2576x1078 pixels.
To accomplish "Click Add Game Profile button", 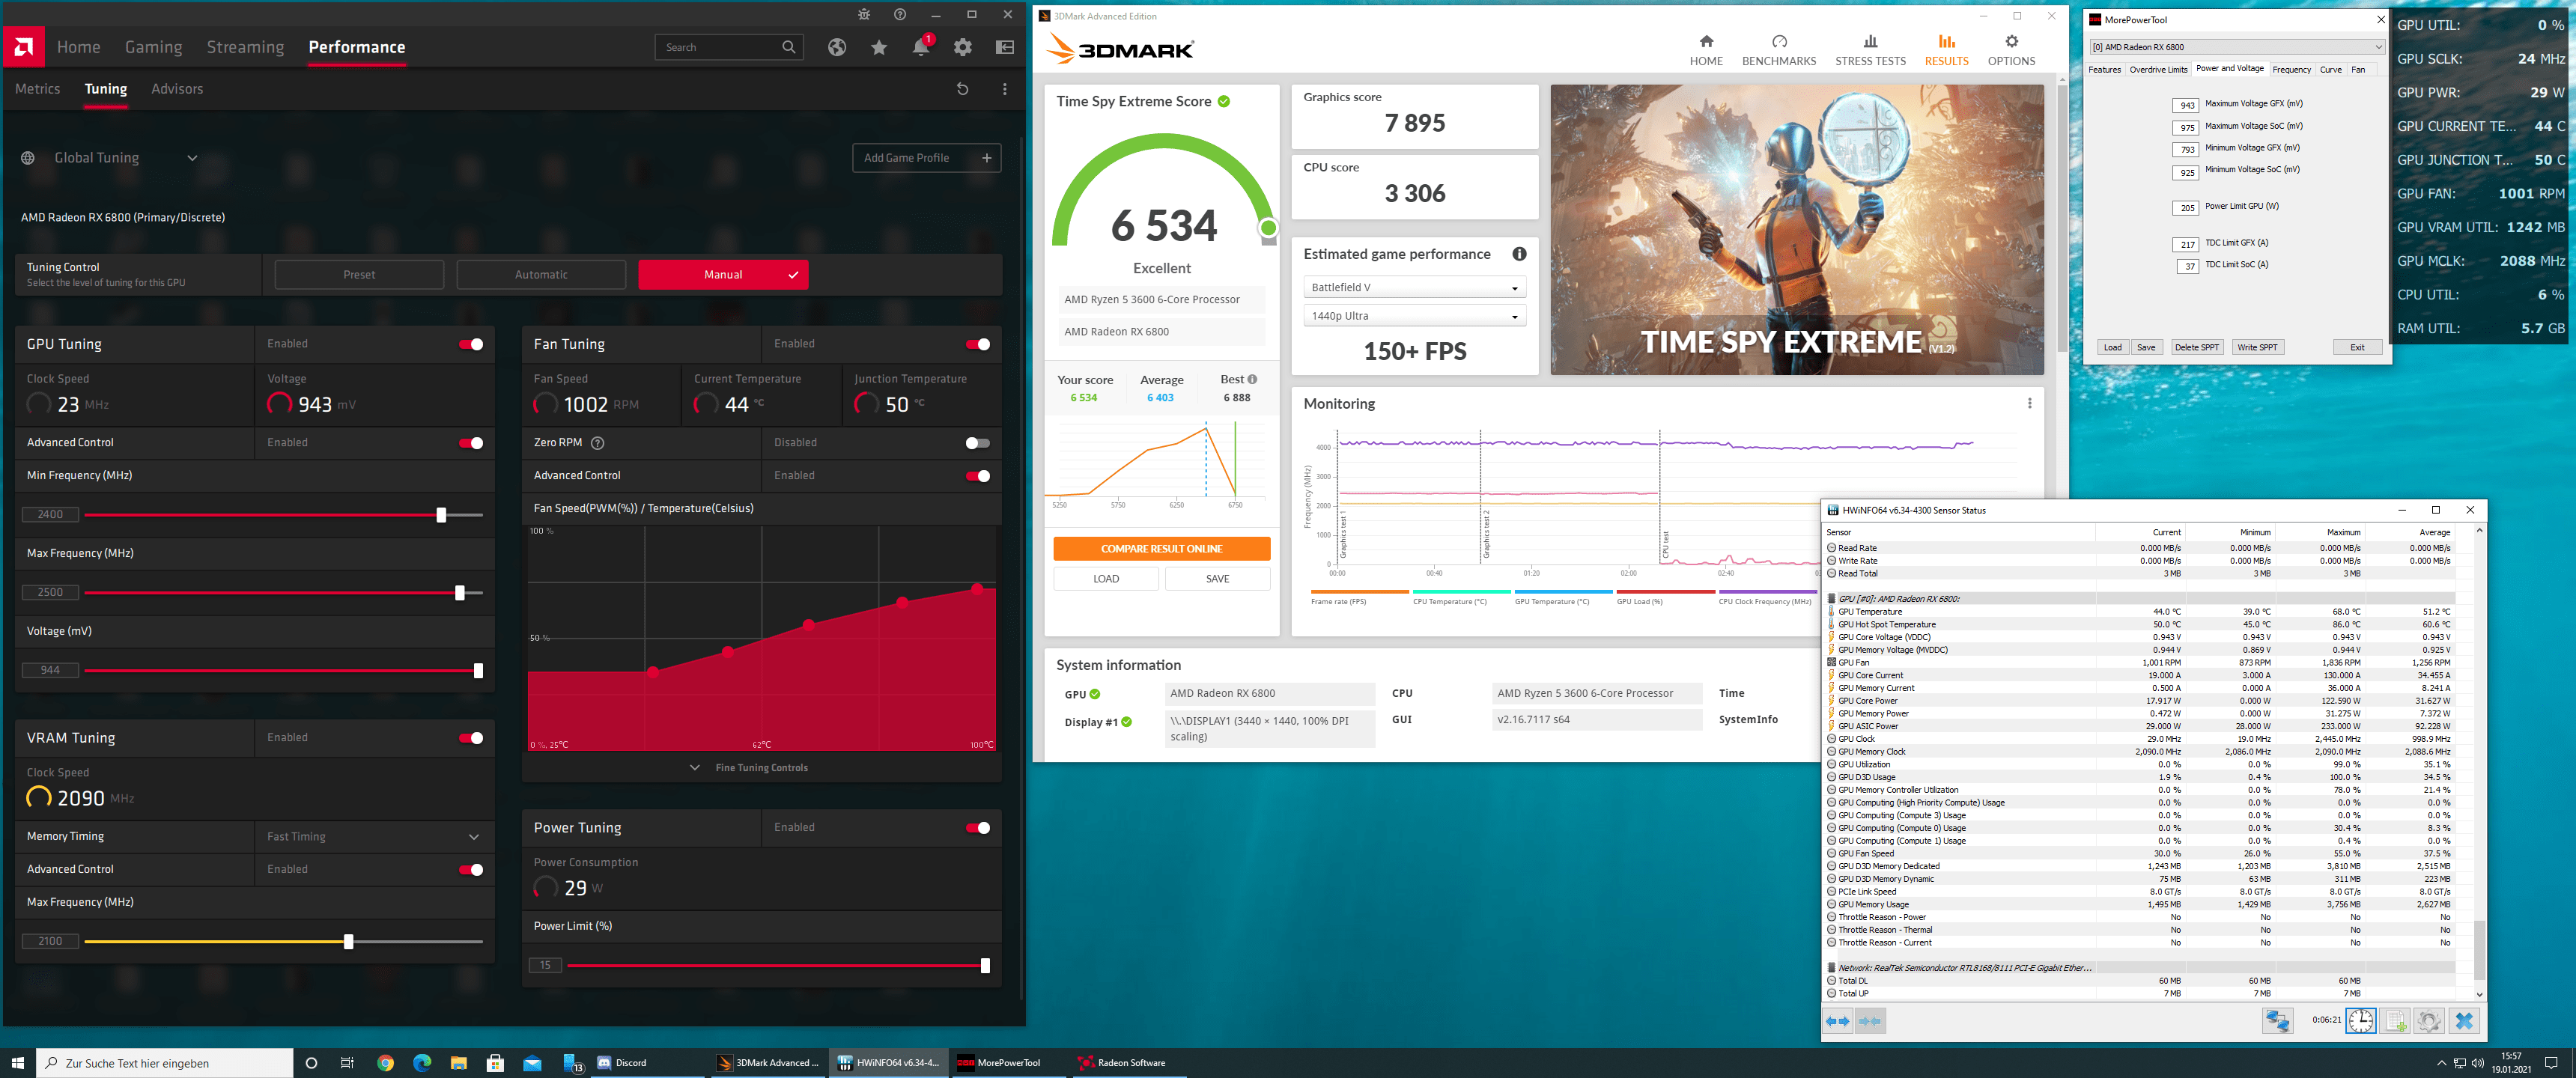I will tap(926, 158).
